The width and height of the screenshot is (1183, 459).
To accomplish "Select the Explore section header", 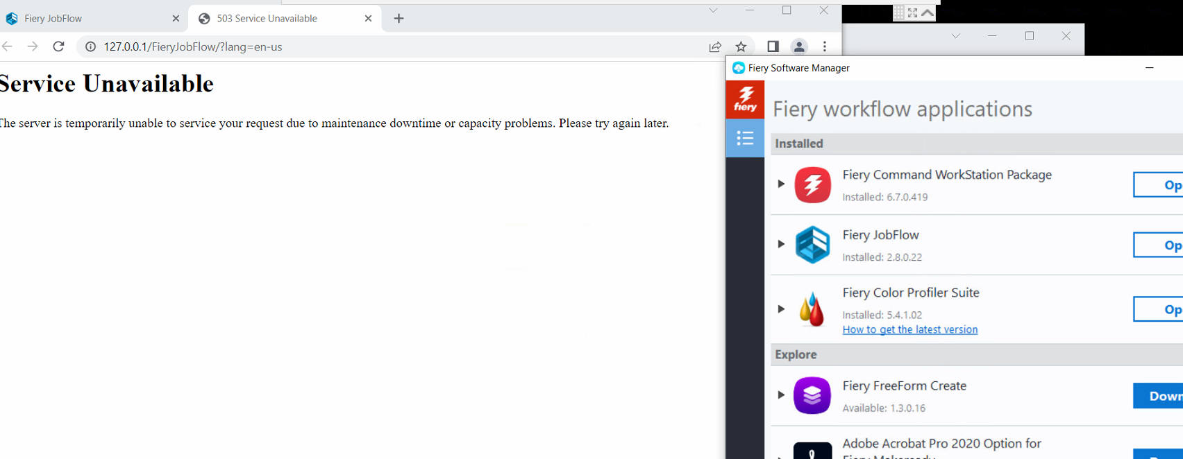I will coord(977,354).
